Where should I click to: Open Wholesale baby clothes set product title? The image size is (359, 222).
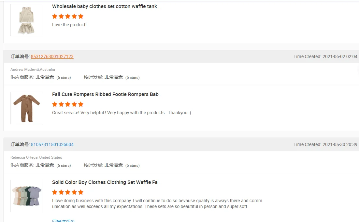tap(107, 6)
